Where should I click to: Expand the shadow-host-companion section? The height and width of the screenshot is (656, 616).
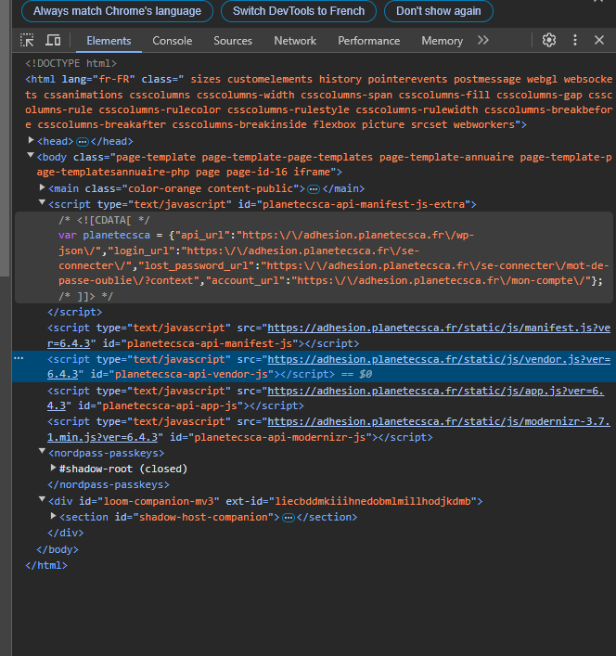pos(54,516)
